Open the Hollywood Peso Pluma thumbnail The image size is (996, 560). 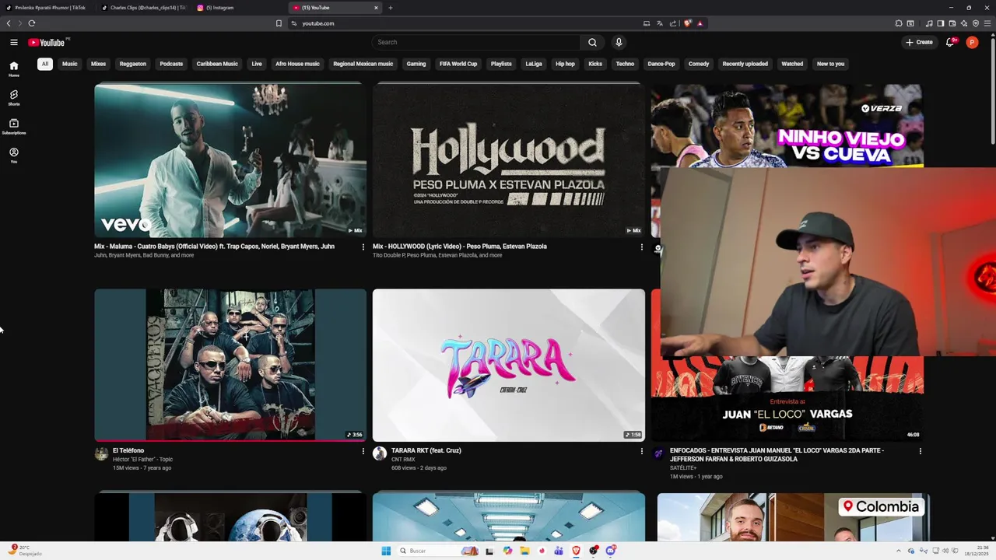pyautogui.click(x=509, y=160)
